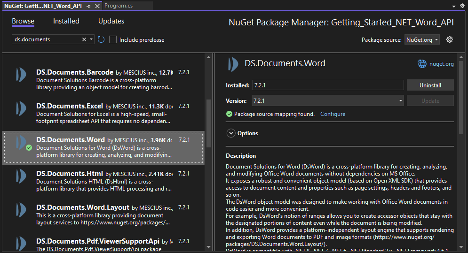The height and width of the screenshot is (253, 468).
Task: Select the Installed tab
Action: point(66,21)
